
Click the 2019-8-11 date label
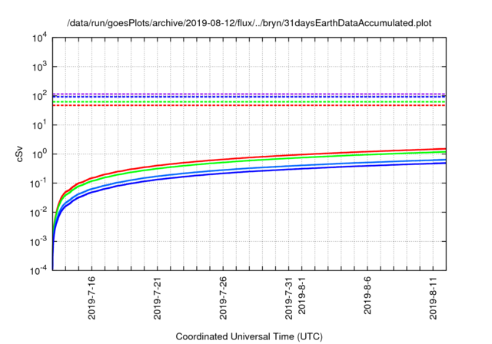coord(433,298)
